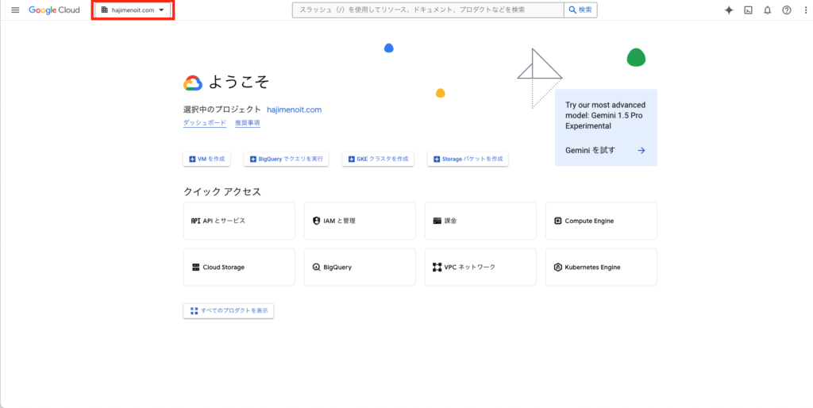Click the building icon in project selector
The width and height of the screenshot is (813, 408).
click(x=106, y=10)
